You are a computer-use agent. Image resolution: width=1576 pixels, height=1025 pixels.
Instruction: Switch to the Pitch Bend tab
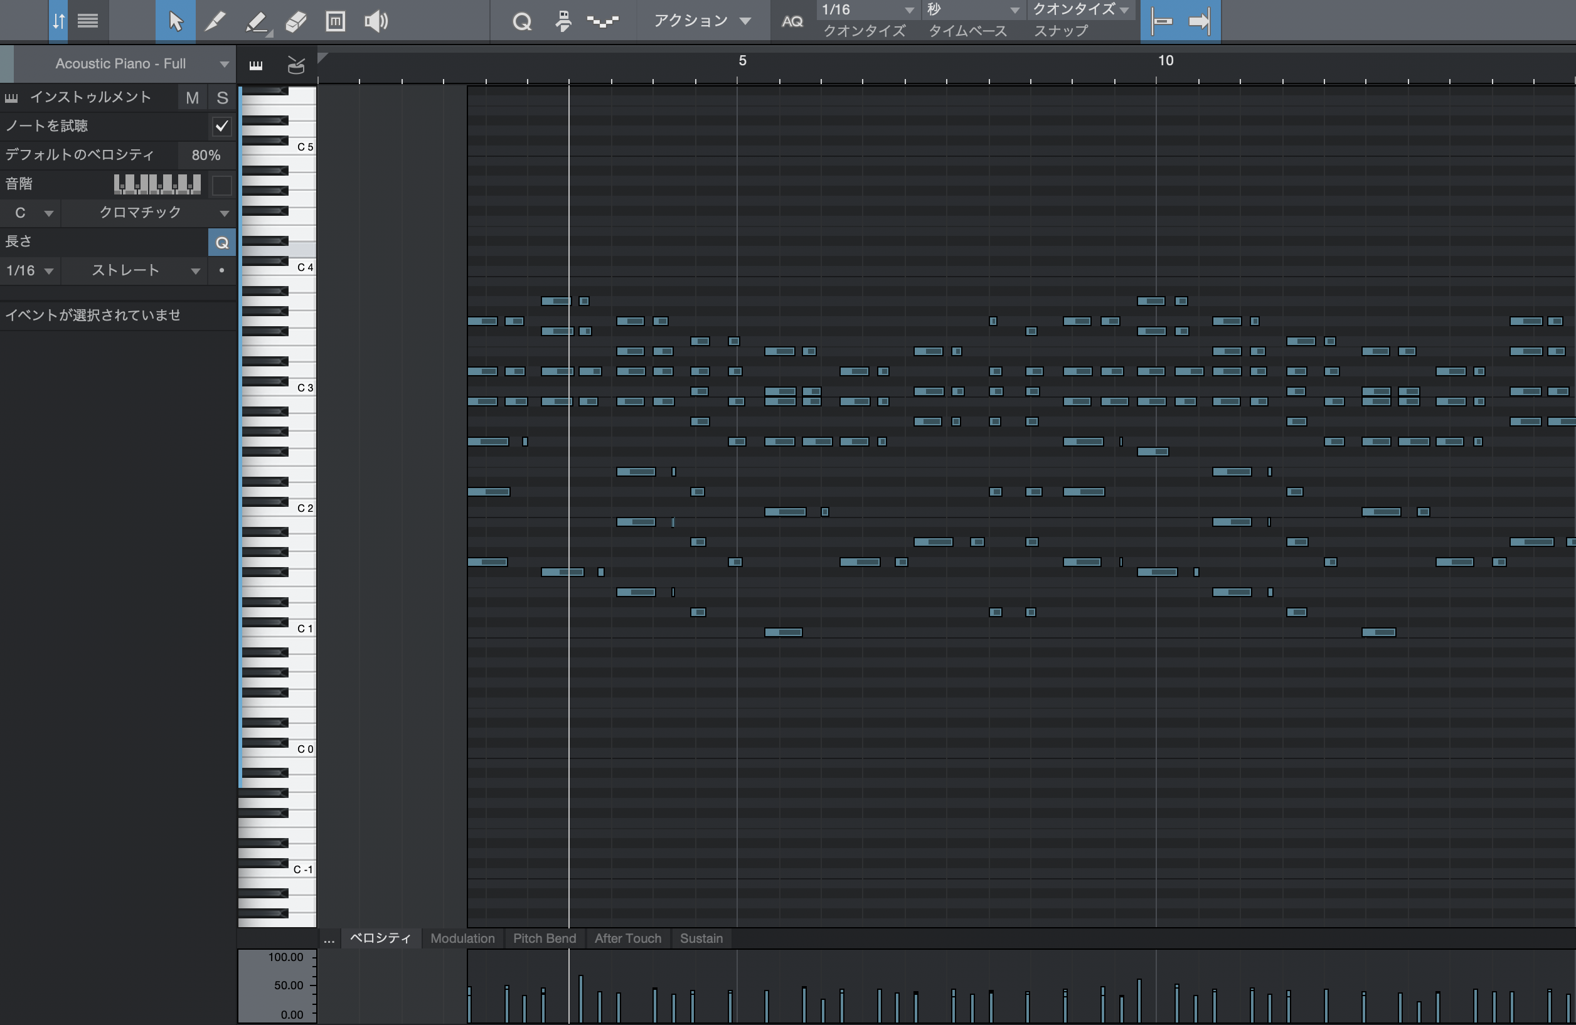[x=545, y=938]
